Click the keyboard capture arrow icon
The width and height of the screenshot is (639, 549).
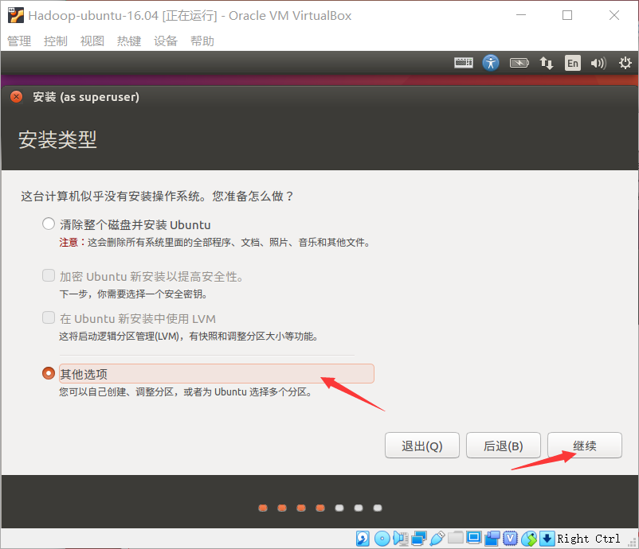click(x=547, y=539)
